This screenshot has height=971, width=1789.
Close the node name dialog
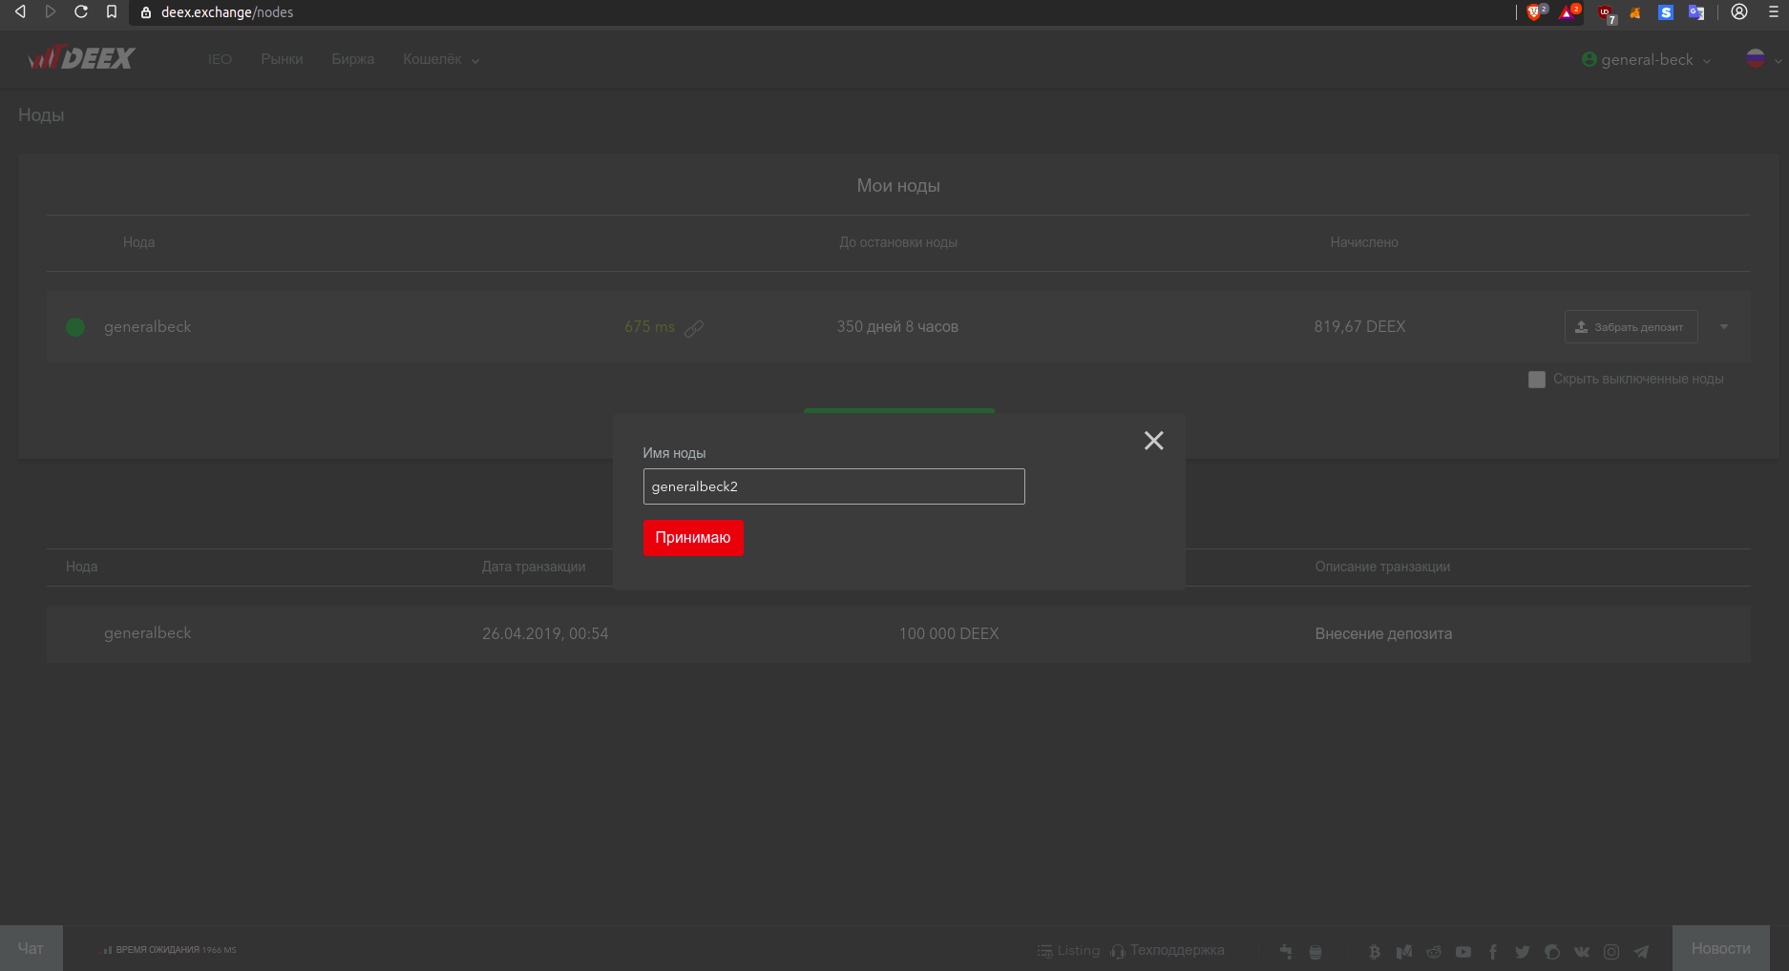coord(1153,440)
